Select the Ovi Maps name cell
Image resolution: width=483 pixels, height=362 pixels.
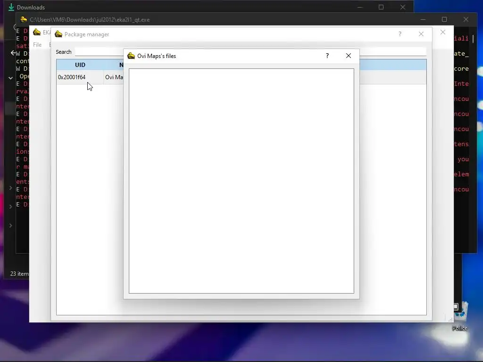[x=114, y=77]
